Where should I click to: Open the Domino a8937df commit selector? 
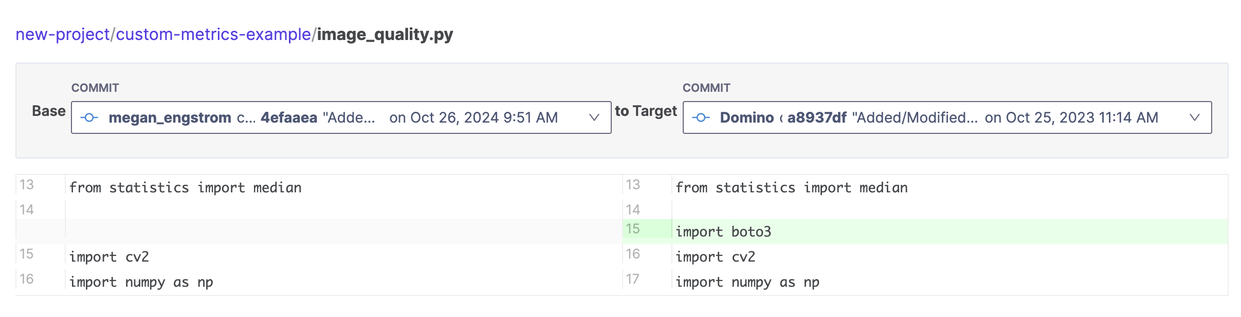tap(947, 117)
